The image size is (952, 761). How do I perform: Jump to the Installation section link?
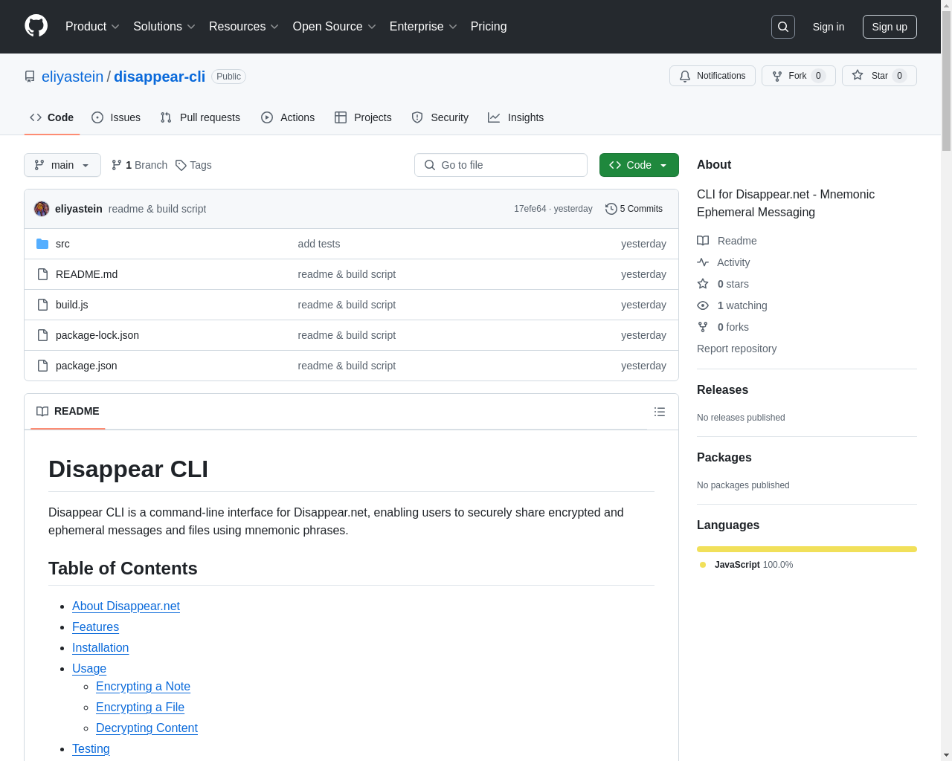click(100, 648)
